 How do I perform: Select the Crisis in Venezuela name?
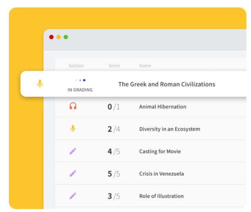click(x=161, y=174)
